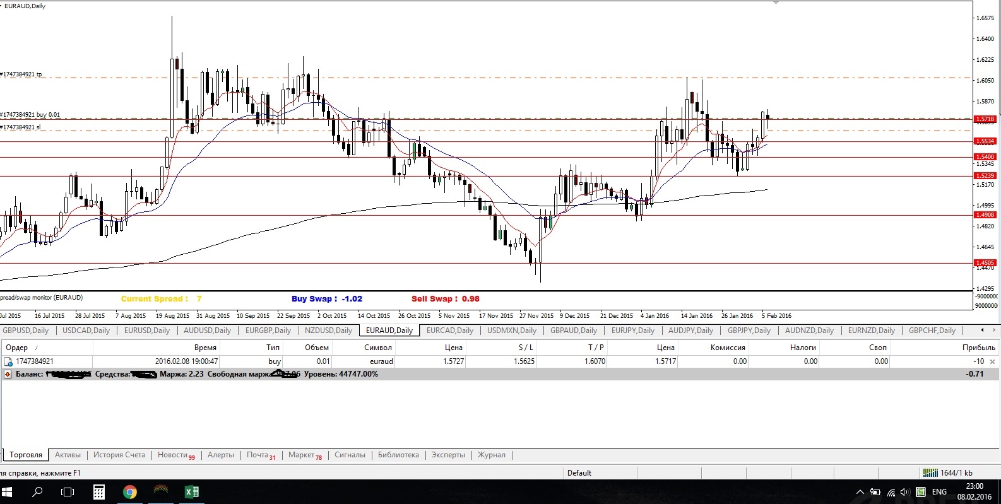1001x504 pixels.
Task: Switch to the Сигналы tab
Action: [x=350, y=455]
